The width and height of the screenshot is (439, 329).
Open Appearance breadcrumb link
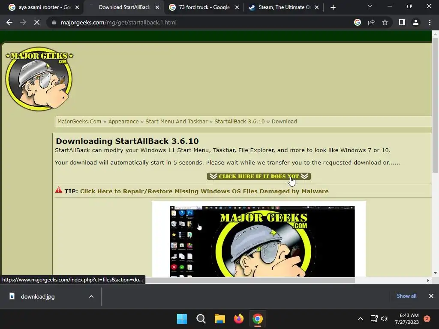[123, 121]
